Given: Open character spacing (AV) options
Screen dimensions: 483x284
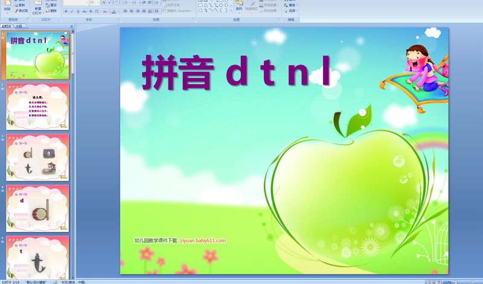Looking at the screenshot, I should coord(97,11).
